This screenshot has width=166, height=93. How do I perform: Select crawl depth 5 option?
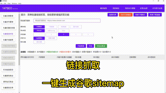[88, 34]
